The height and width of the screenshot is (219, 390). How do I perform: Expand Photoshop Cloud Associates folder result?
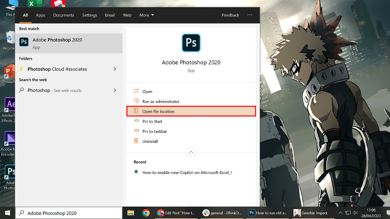pos(115,69)
